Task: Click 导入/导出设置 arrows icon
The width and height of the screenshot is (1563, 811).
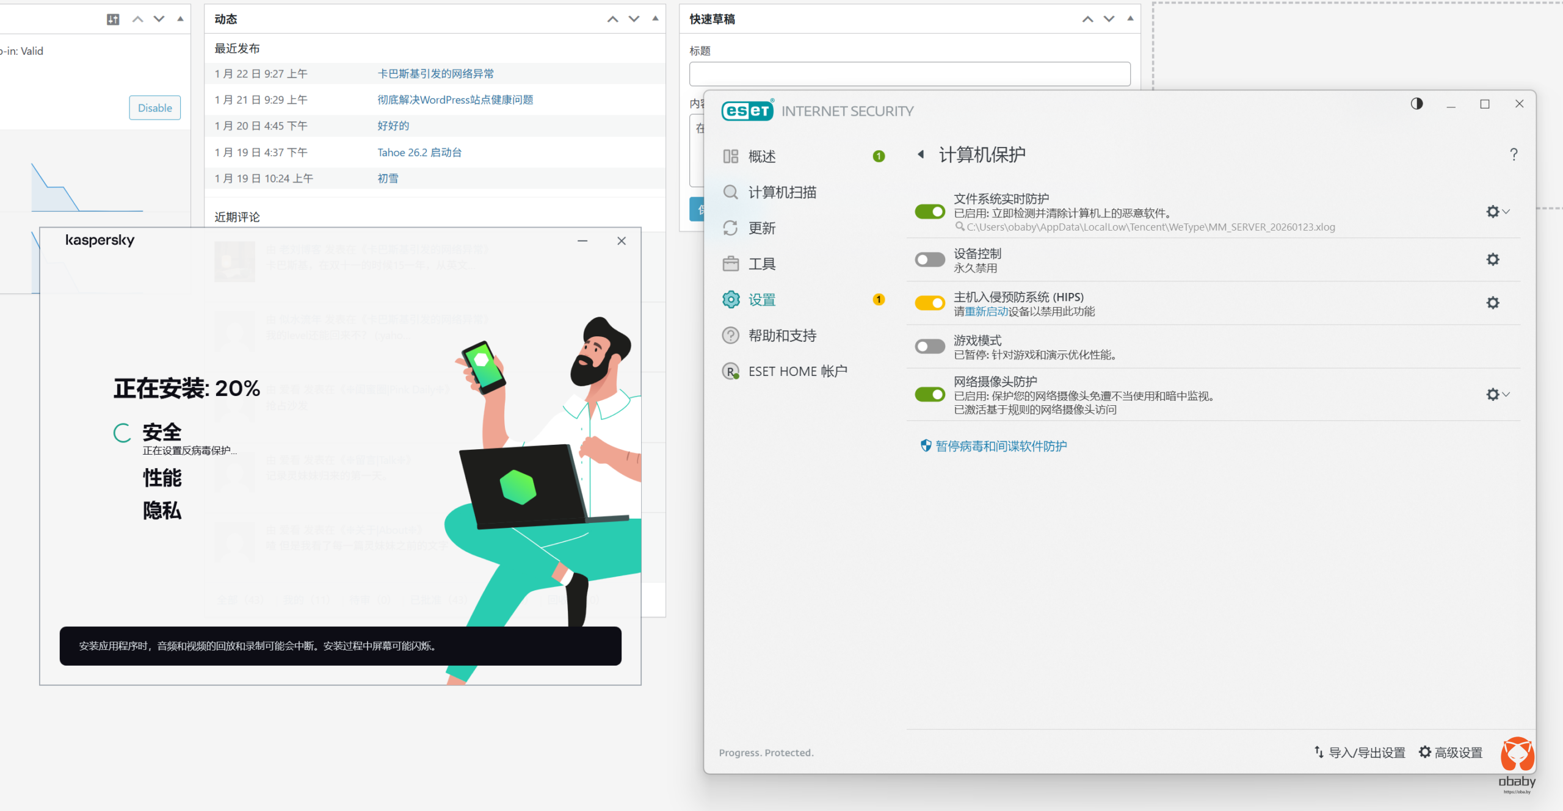Action: pos(1319,752)
